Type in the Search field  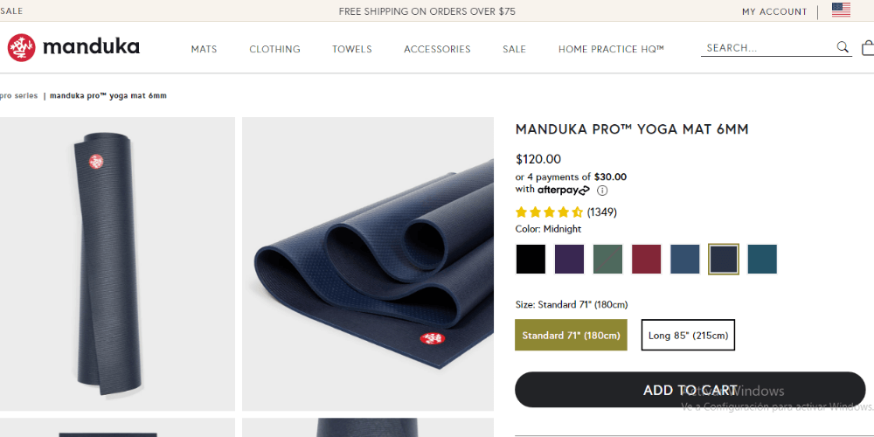tap(765, 48)
